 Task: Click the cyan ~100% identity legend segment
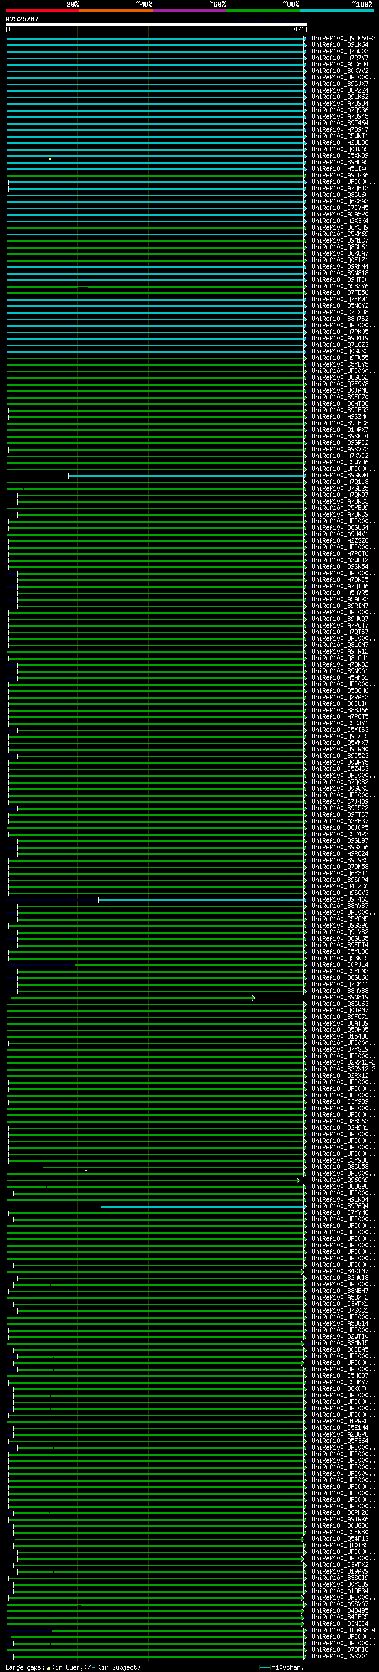coord(336,11)
